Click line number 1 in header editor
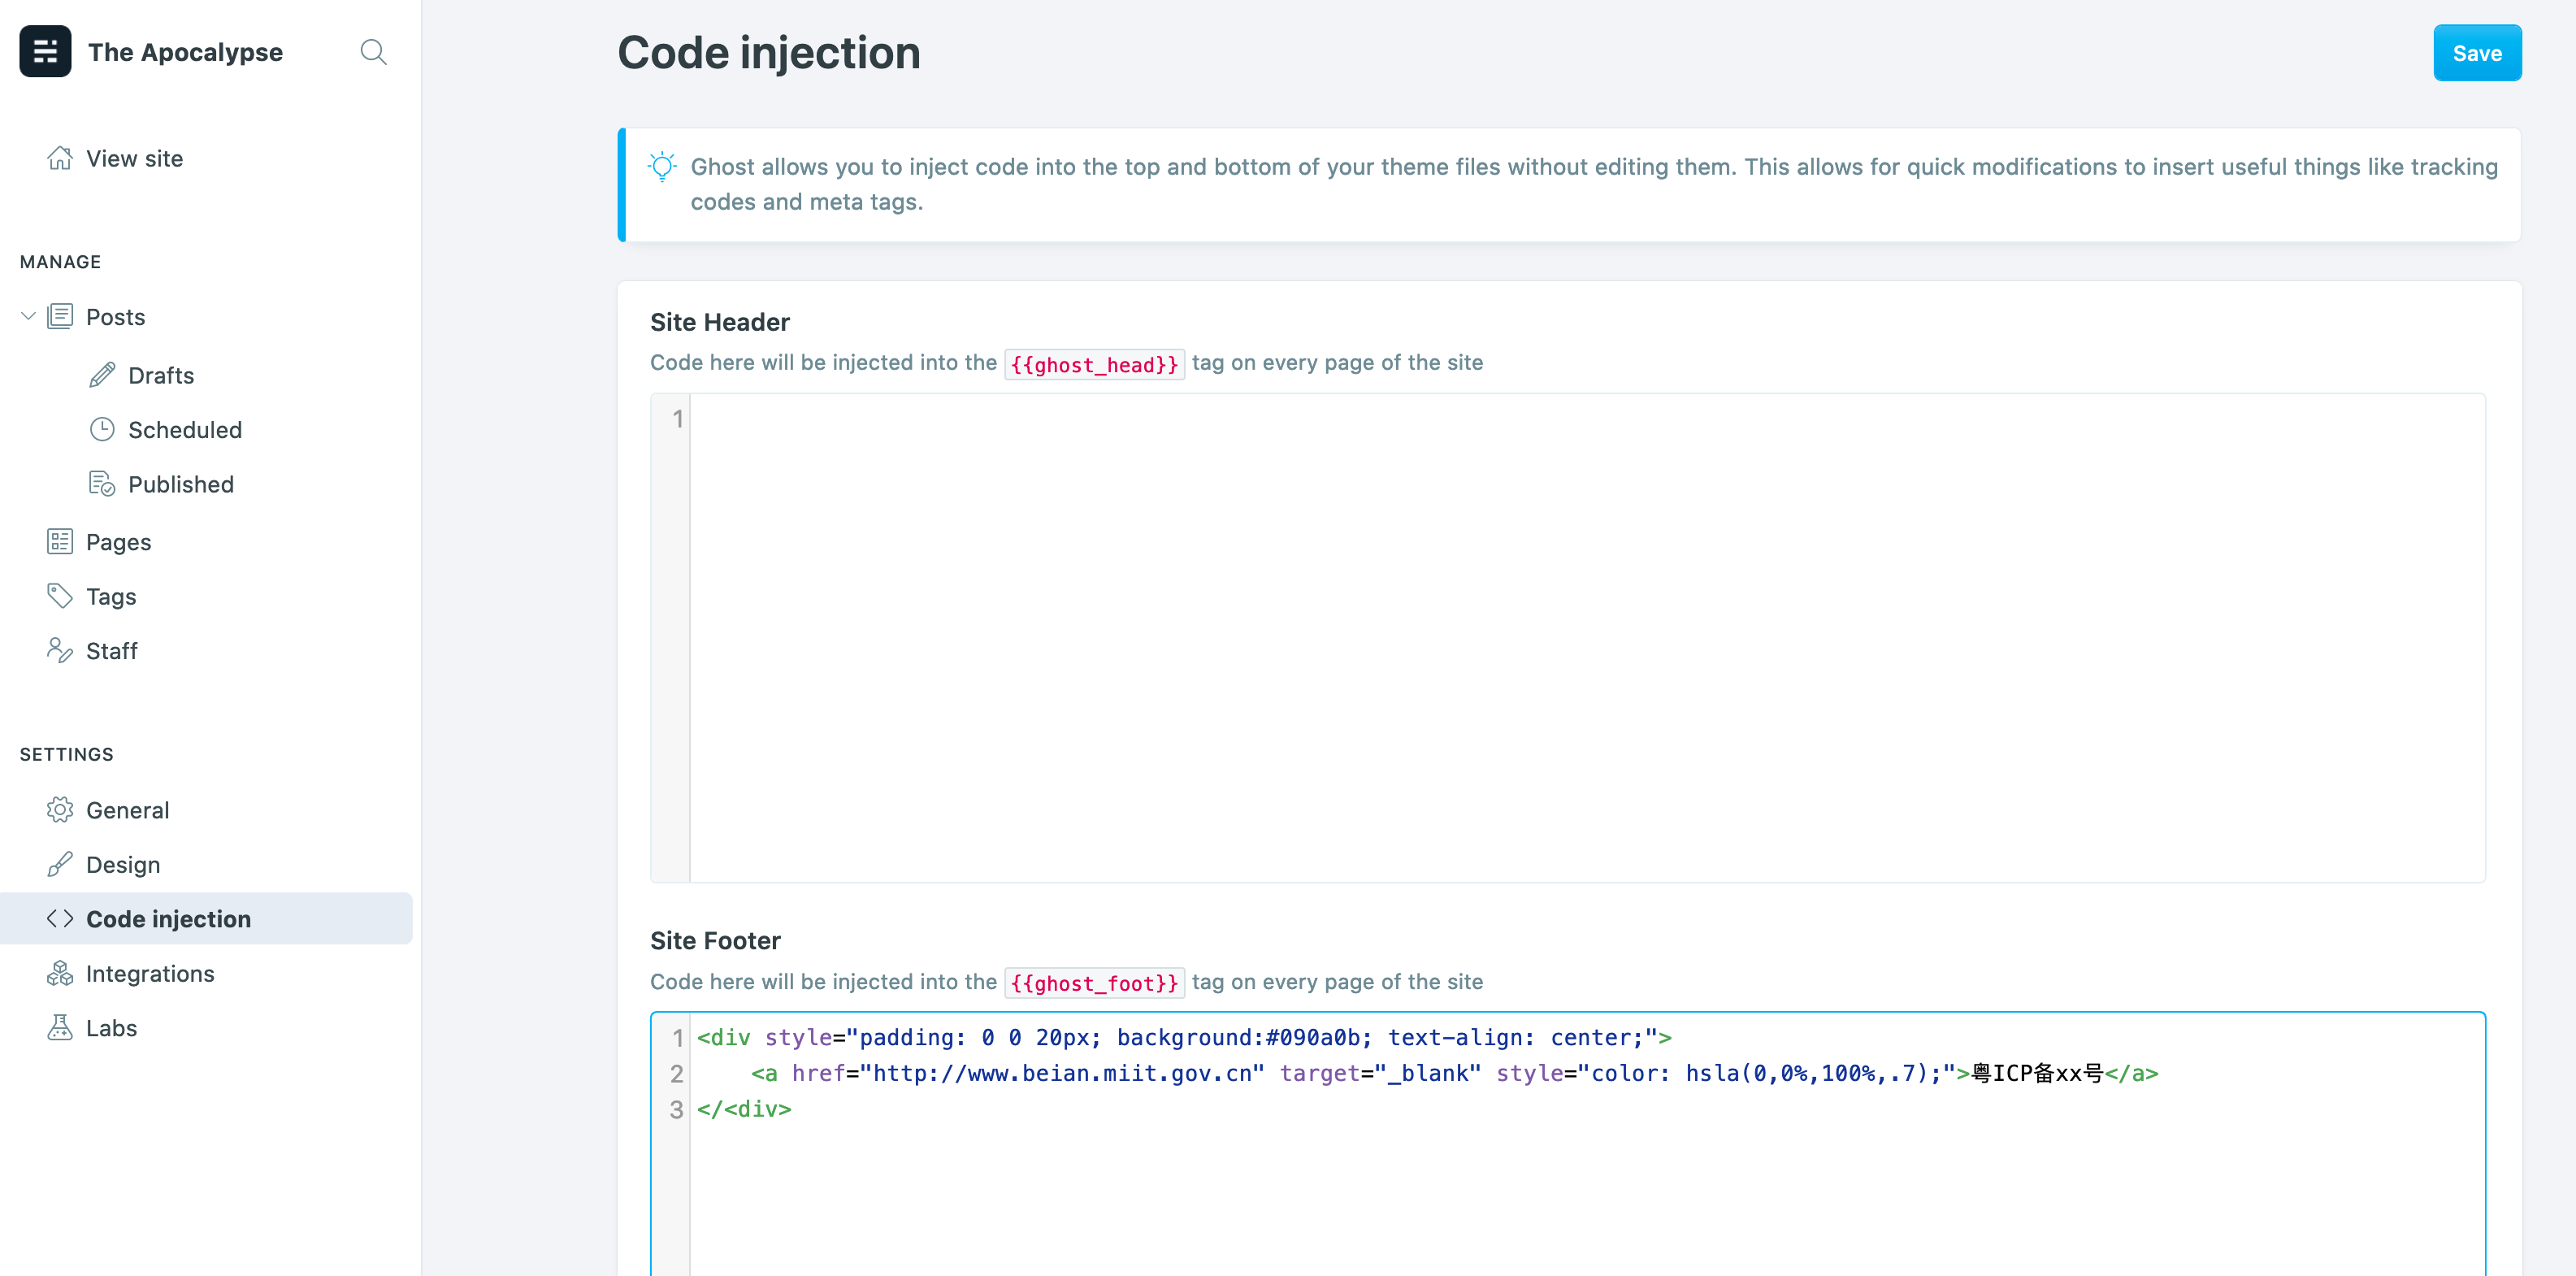The image size is (2576, 1276). [x=677, y=418]
